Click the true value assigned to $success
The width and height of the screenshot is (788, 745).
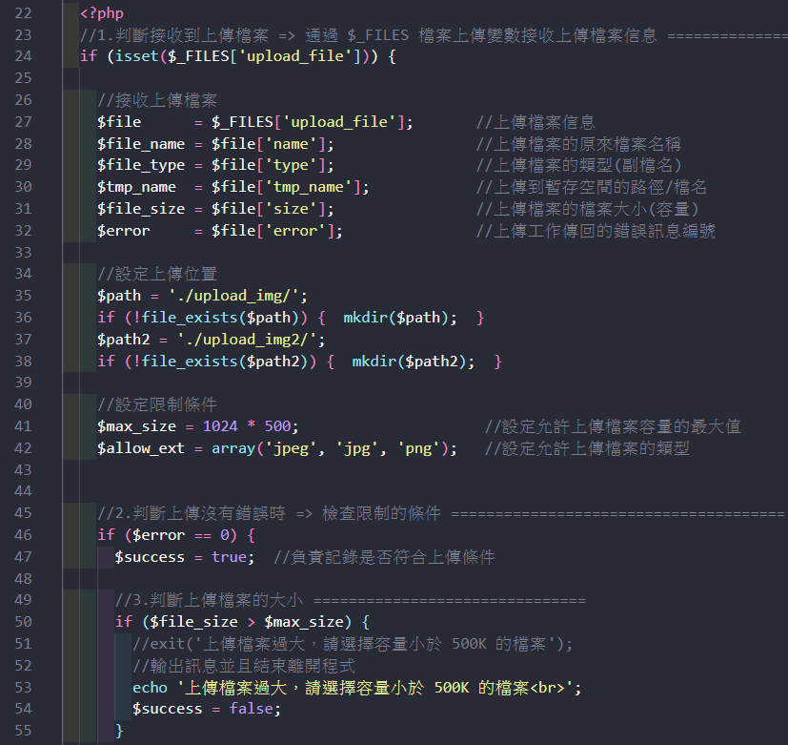click(x=229, y=557)
